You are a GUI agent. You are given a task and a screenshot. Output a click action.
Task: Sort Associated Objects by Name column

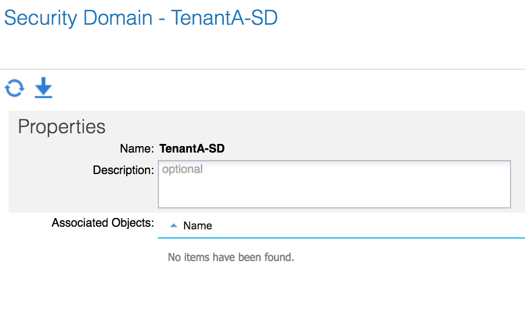click(198, 226)
